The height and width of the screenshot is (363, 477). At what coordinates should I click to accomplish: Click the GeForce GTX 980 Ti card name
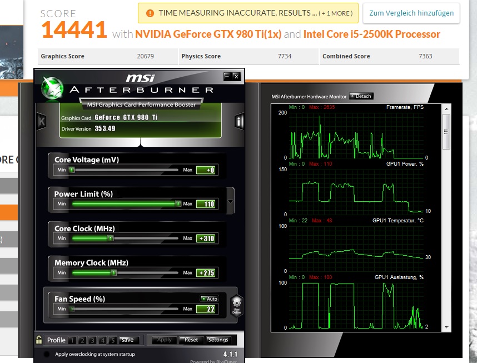[x=126, y=117]
